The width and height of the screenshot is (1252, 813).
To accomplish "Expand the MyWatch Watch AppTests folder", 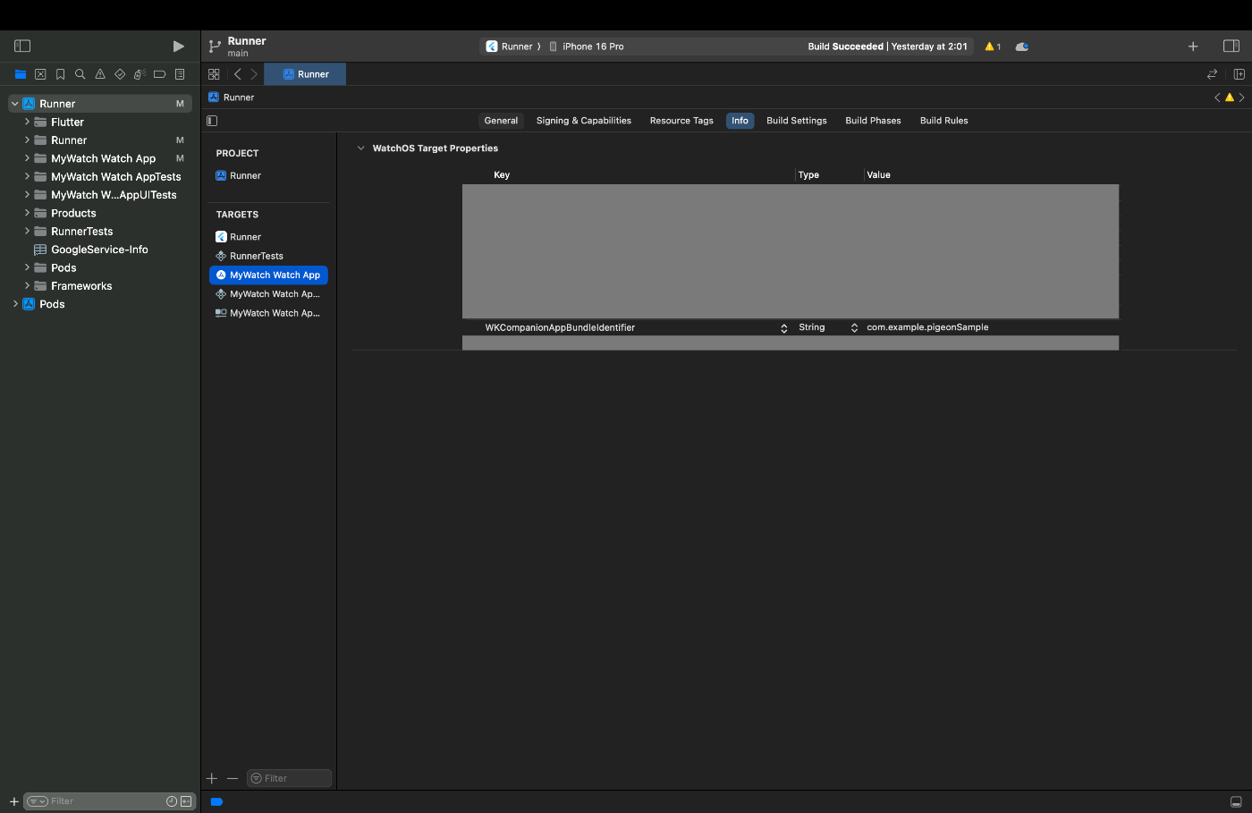I will pos(27,177).
